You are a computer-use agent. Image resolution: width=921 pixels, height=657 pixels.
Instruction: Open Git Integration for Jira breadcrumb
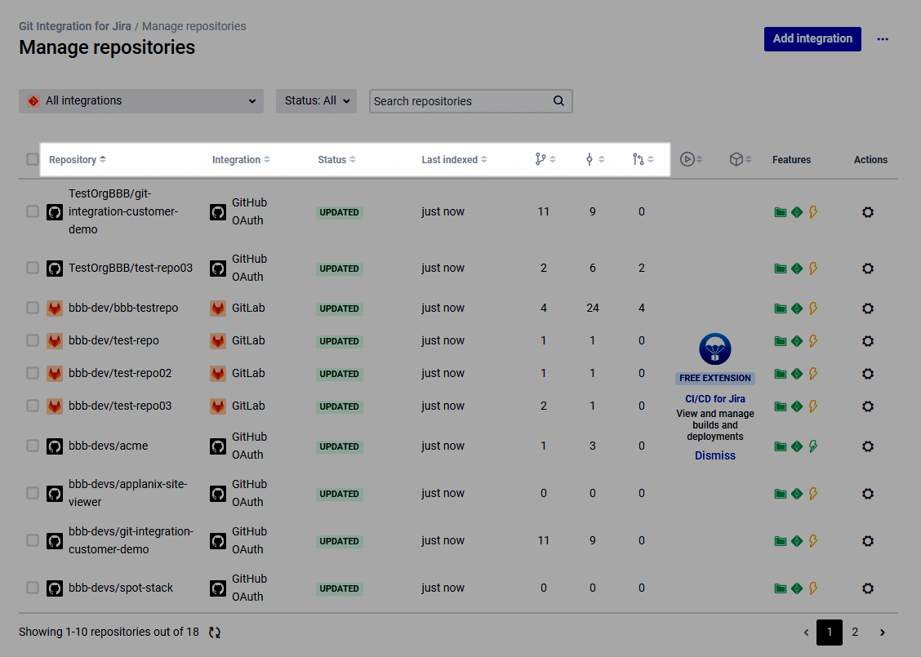75,26
